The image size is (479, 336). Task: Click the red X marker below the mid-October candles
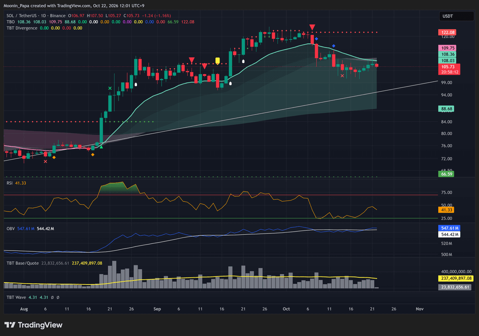point(342,75)
